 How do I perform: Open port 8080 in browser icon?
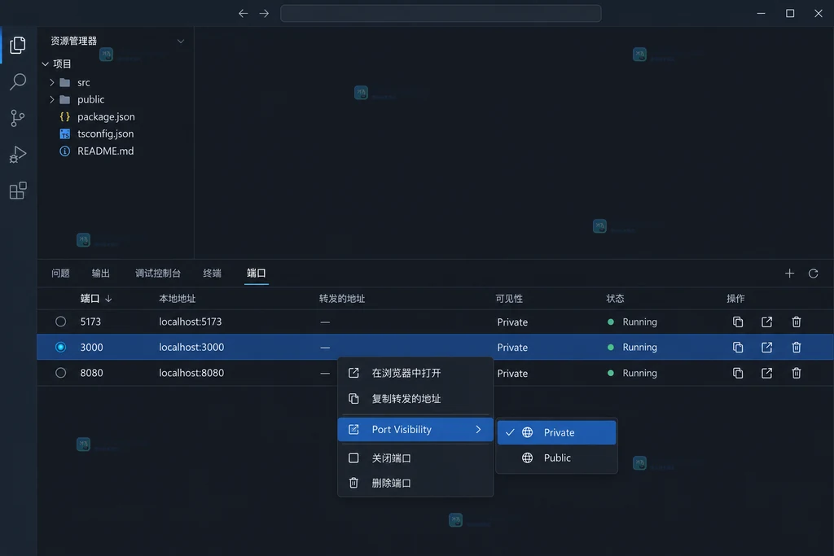tap(766, 373)
